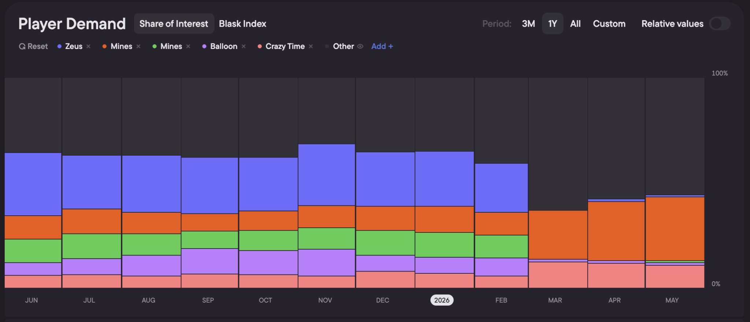Click the blue Zeus segment in the JUN bar
Screen dimensions: 750x322
(x=33, y=184)
